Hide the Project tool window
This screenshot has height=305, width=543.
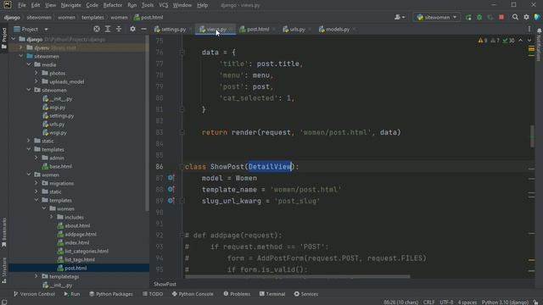pos(143,30)
